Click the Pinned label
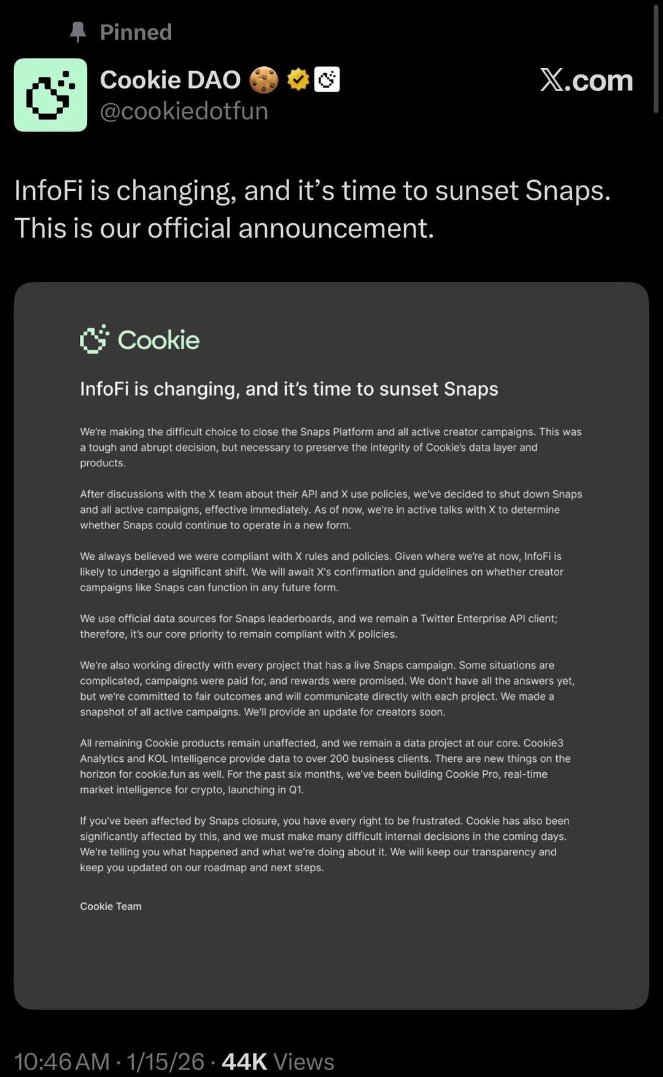 pos(136,32)
